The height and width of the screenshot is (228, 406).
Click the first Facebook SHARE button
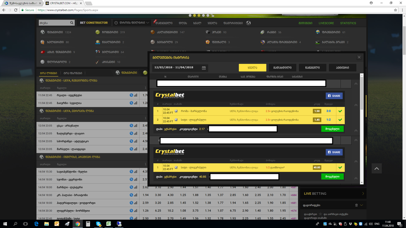pyautogui.click(x=334, y=96)
